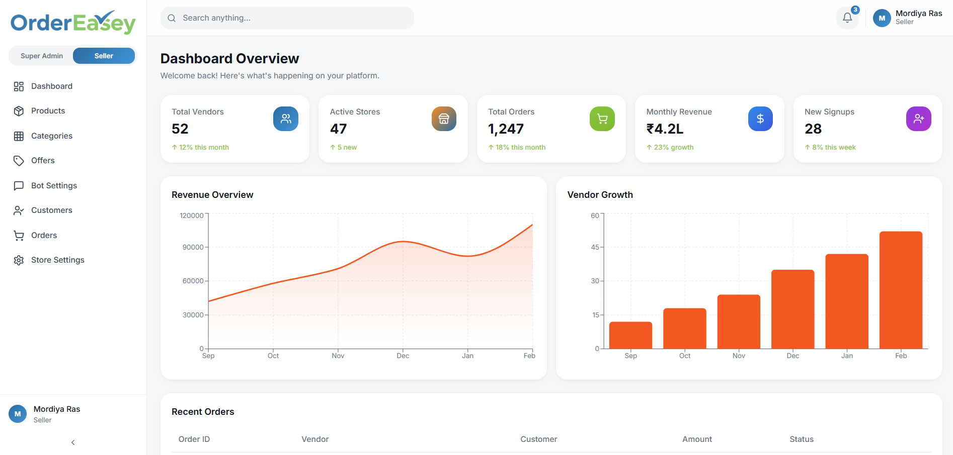Select the Seller toggle
The image size is (953, 455).
pyautogui.click(x=104, y=56)
